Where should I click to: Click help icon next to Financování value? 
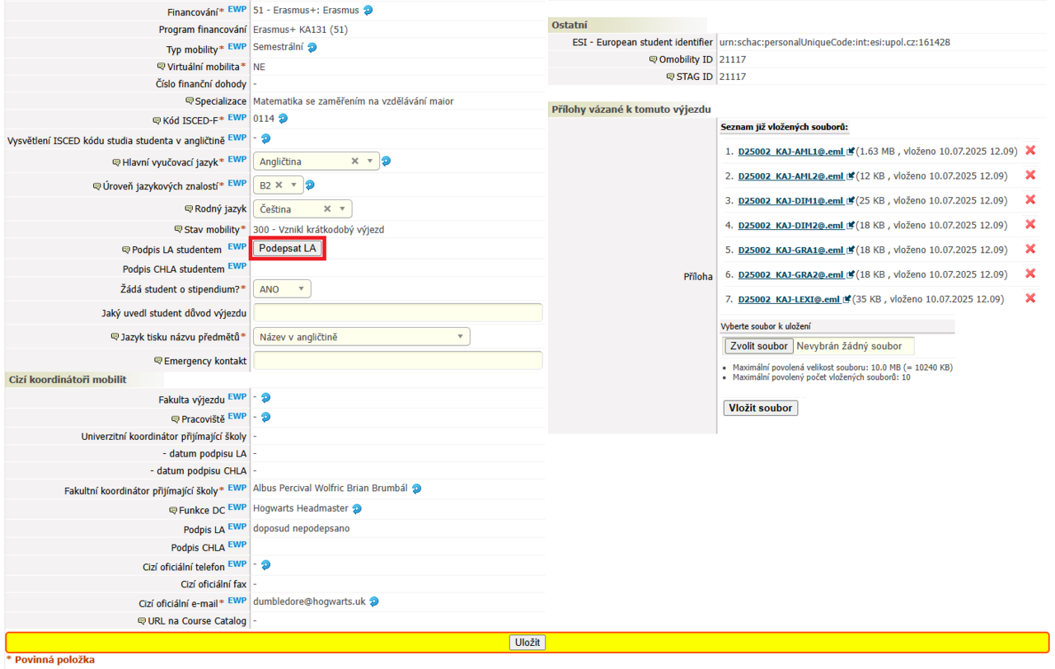(368, 11)
